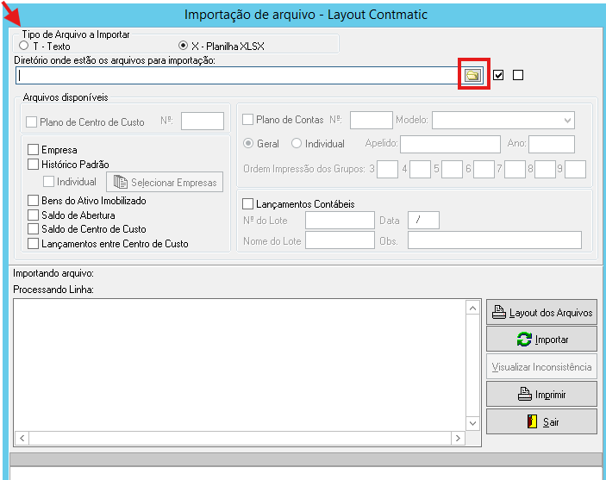This screenshot has width=606, height=480.
Task: Select Geral radio button
Action: pos(248,143)
